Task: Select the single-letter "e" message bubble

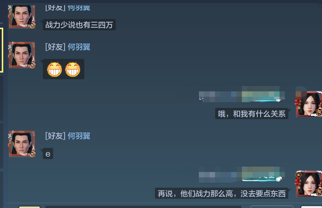Action: click(x=48, y=154)
